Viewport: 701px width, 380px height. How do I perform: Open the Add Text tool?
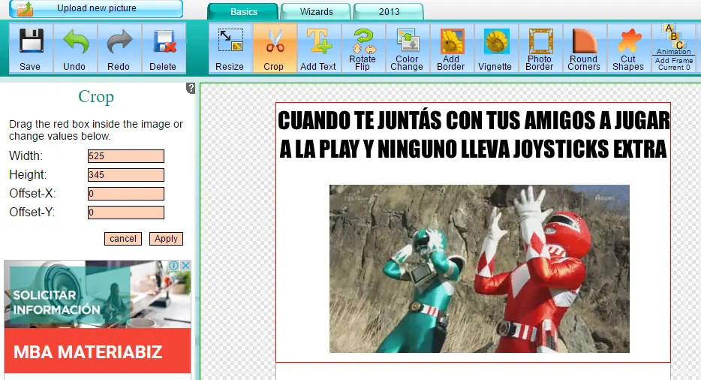click(x=319, y=48)
